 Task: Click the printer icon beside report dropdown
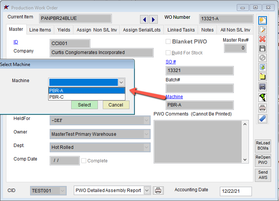pos(159,190)
